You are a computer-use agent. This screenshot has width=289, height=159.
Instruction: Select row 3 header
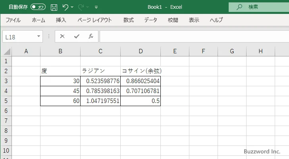6,81
